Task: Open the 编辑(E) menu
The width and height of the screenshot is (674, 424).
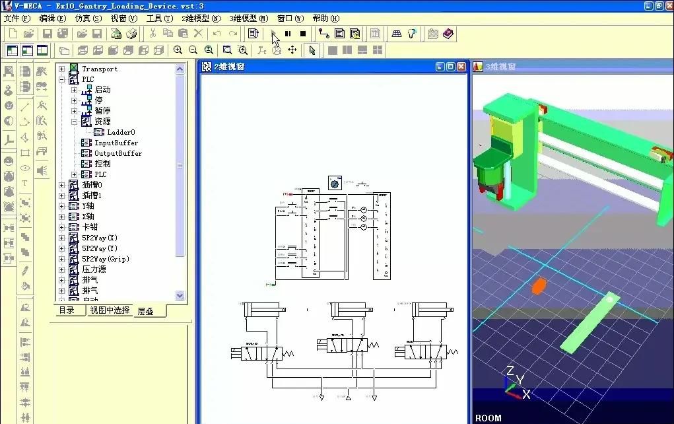Action: click(52, 18)
